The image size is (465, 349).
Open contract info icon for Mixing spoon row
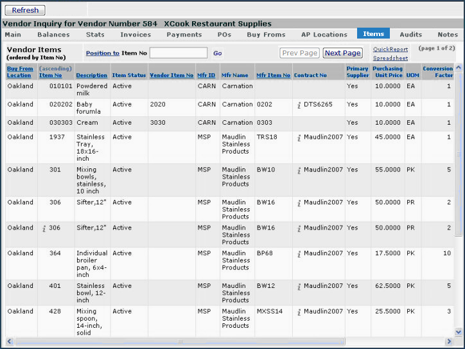coord(299,312)
